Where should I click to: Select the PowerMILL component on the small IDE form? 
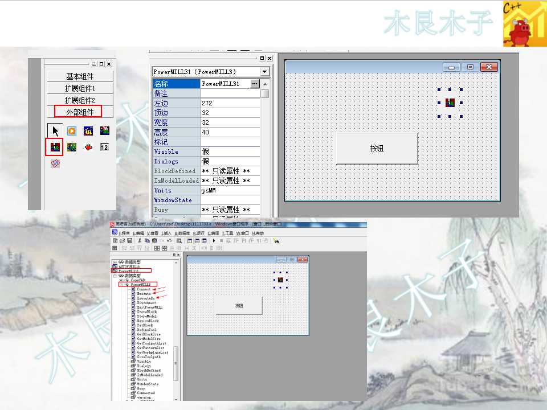tap(280, 280)
